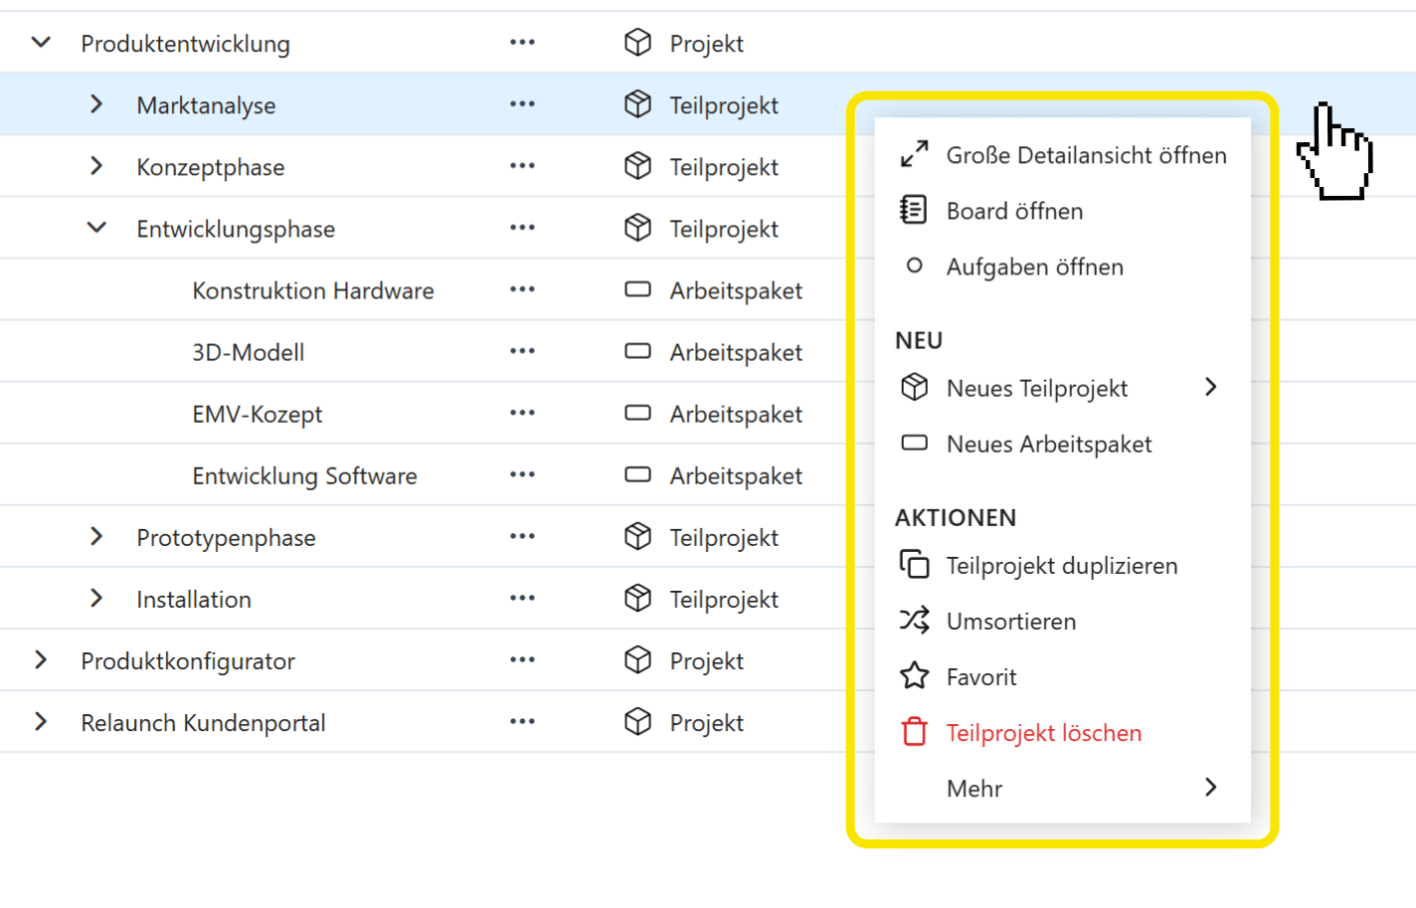Click the Installation subproject name
The width and height of the screenshot is (1416, 908).
click(x=194, y=600)
